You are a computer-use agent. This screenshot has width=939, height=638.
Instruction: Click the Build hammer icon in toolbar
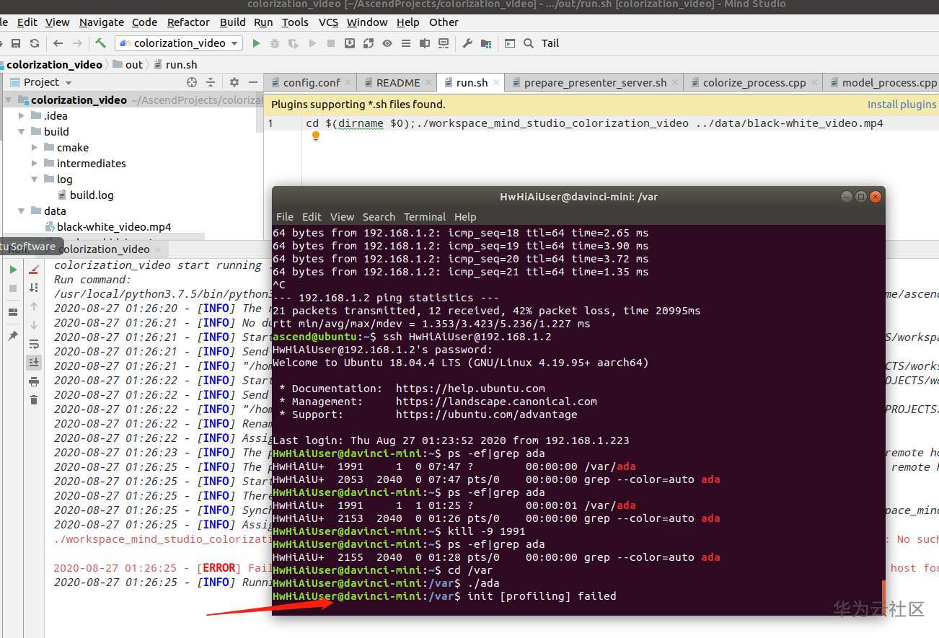[100, 43]
